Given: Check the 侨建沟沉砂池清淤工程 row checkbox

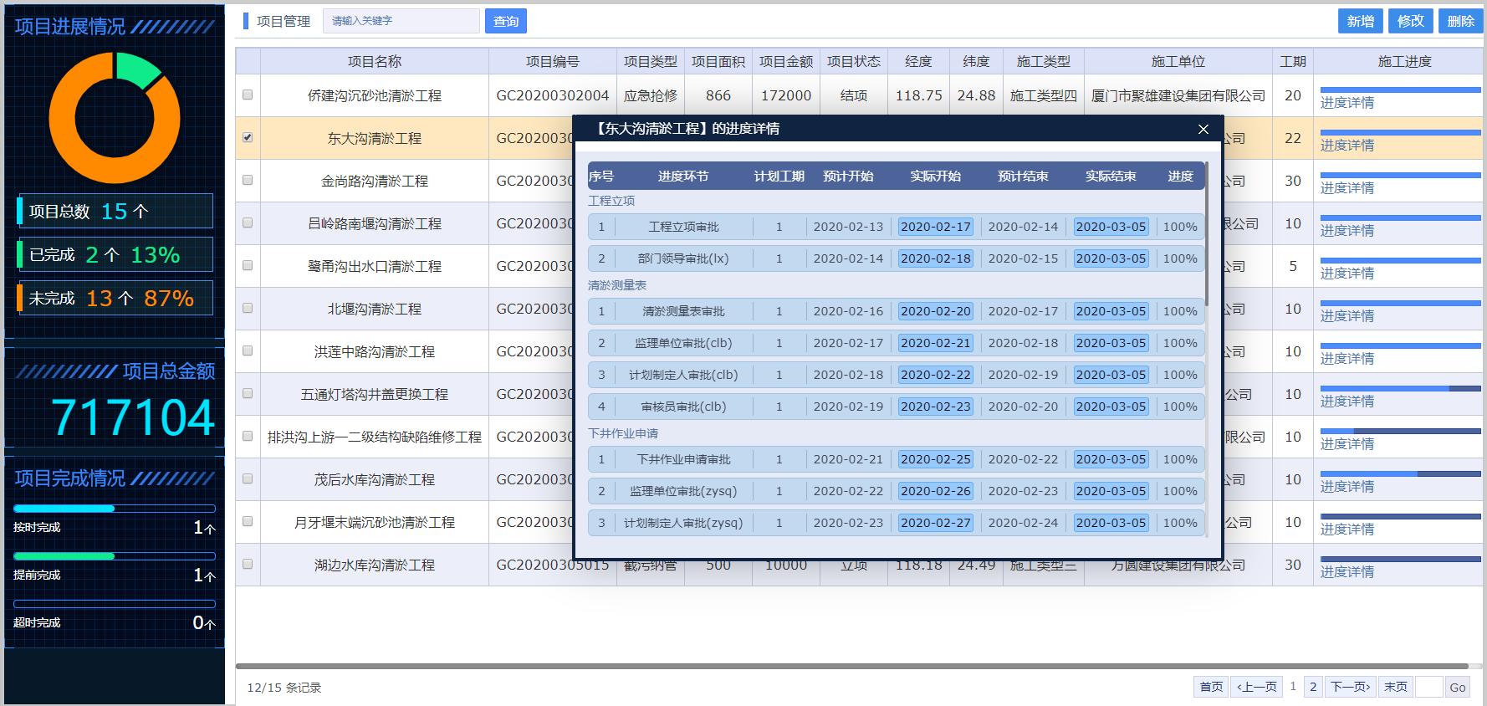Looking at the screenshot, I should (x=248, y=95).
